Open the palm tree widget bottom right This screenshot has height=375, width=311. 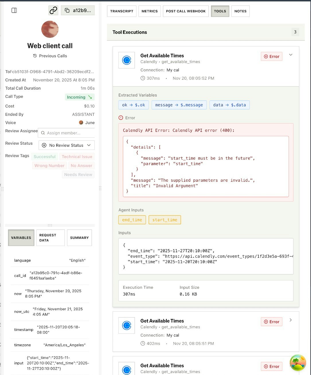coord(298,362)
